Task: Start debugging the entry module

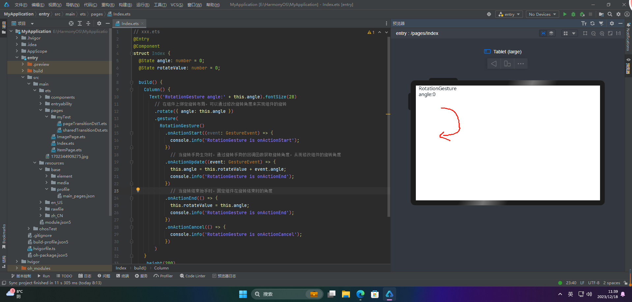Action: [x=573, y=14]
